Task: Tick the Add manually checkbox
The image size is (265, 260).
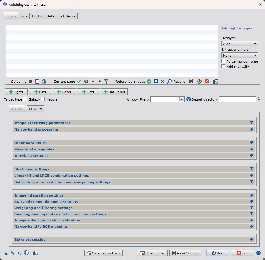Action: click(223, 66)
